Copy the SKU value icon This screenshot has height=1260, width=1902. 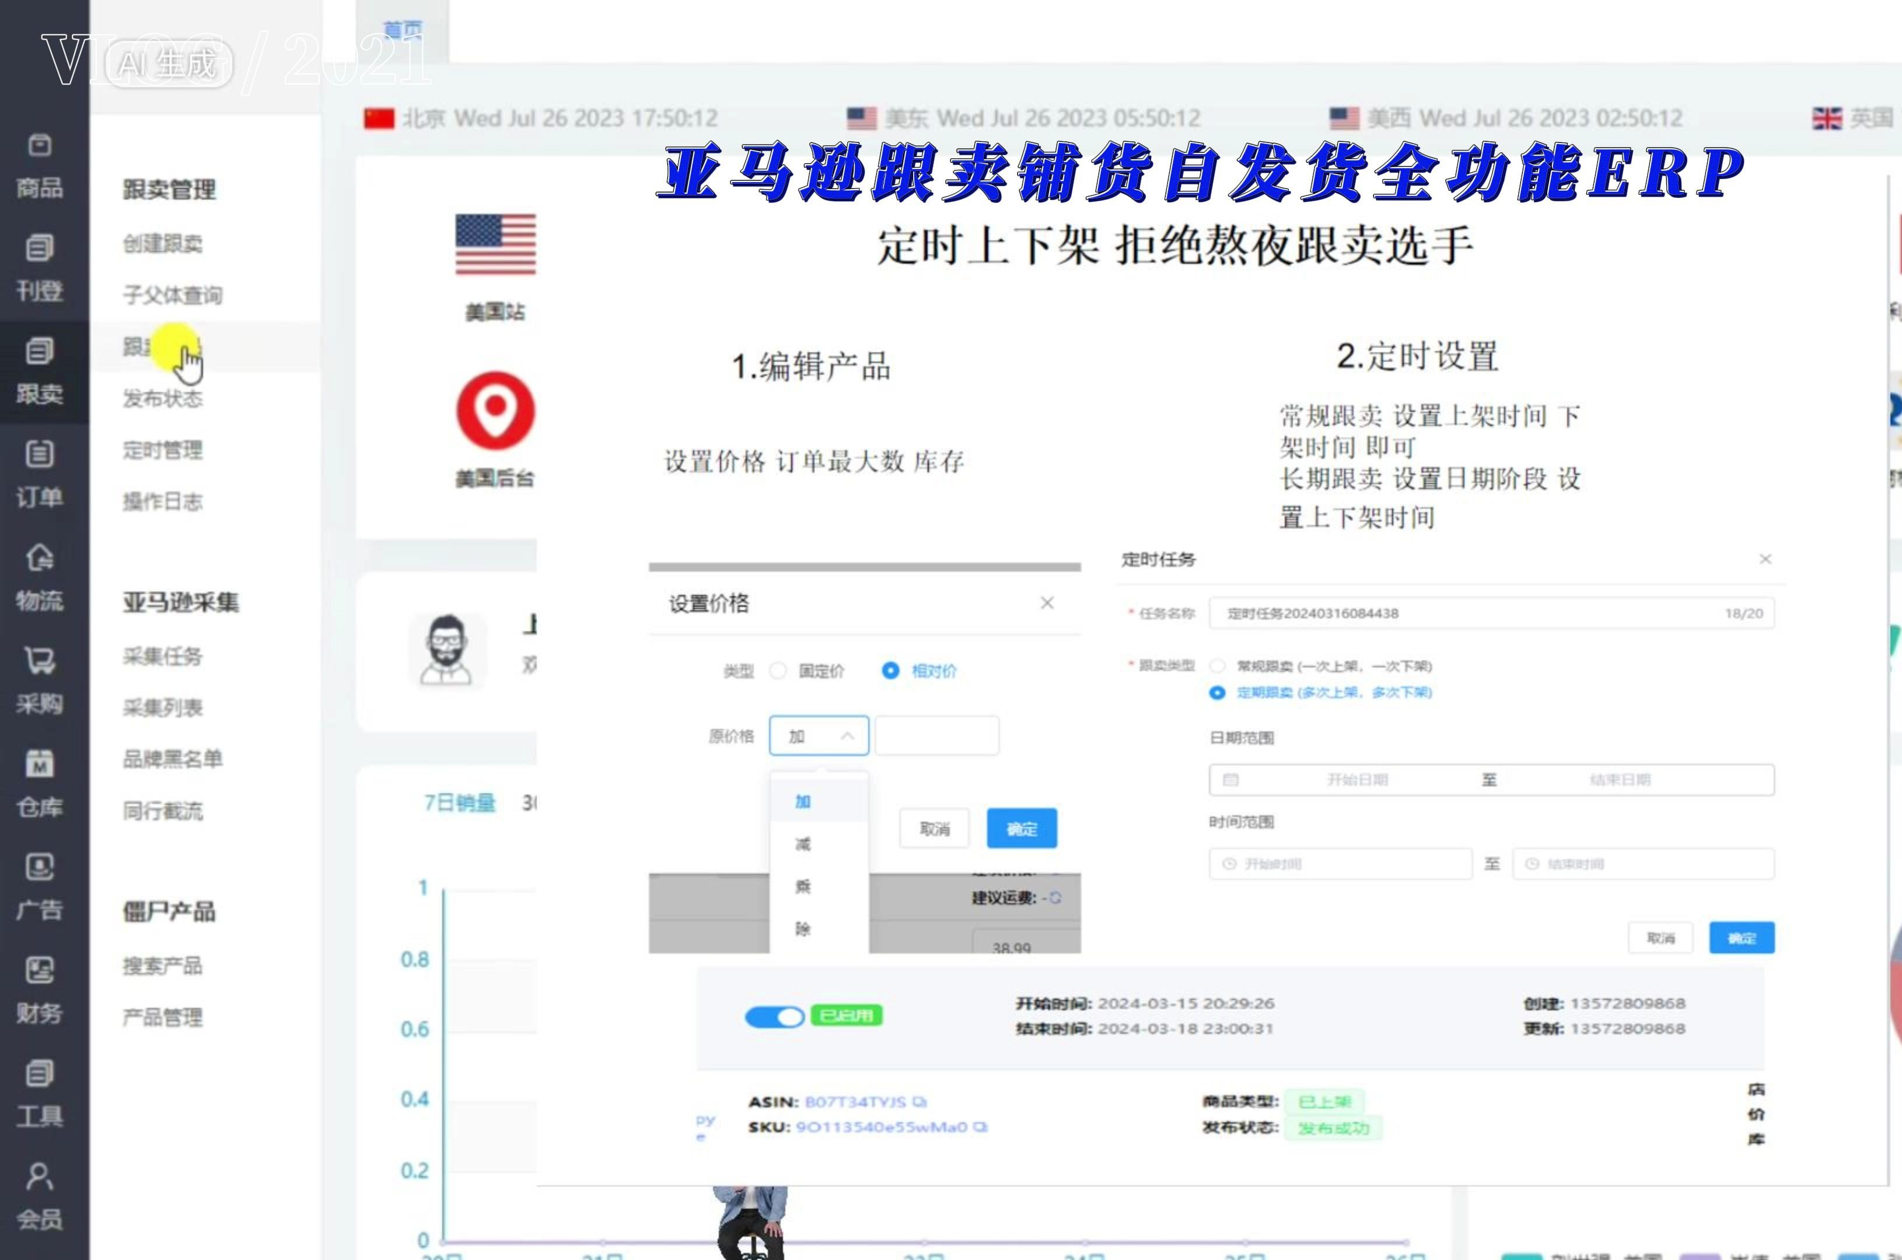[x=980, y=1126]
